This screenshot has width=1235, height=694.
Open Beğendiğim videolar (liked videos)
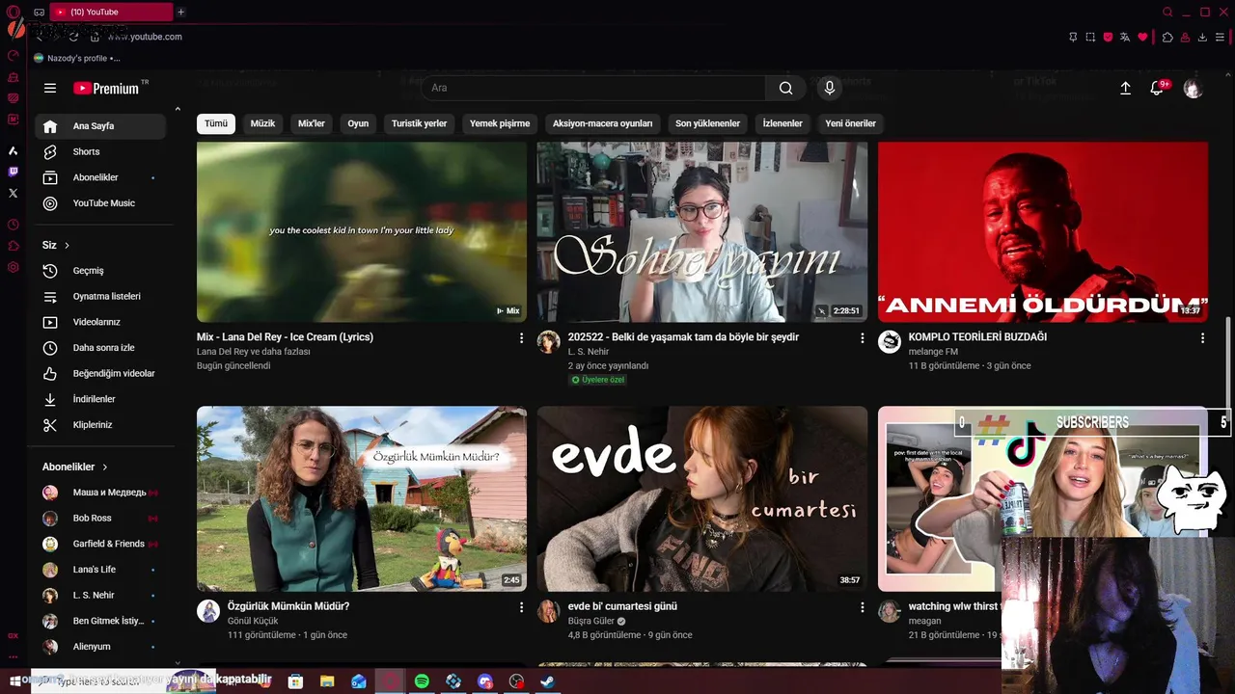[x=100, y=373]
